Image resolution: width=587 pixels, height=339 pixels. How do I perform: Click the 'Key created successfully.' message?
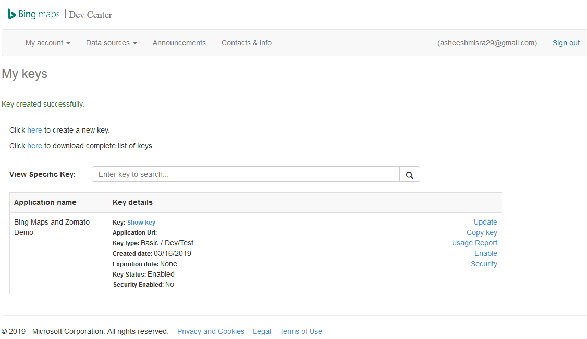coord(43,104)
